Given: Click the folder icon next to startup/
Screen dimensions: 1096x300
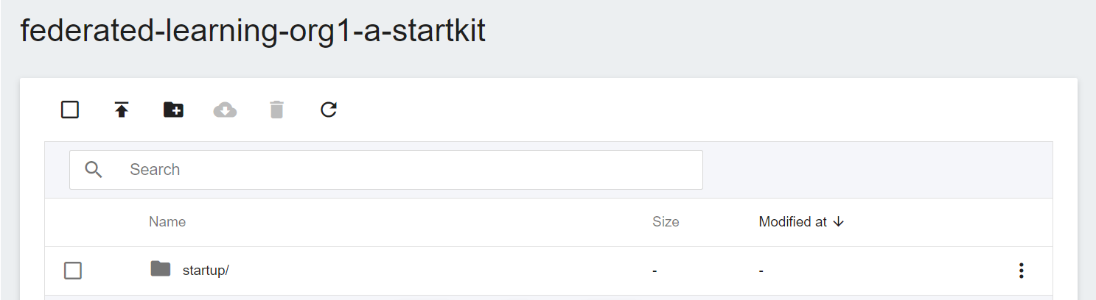Looking at the screenshot, I should pos(161,268).
